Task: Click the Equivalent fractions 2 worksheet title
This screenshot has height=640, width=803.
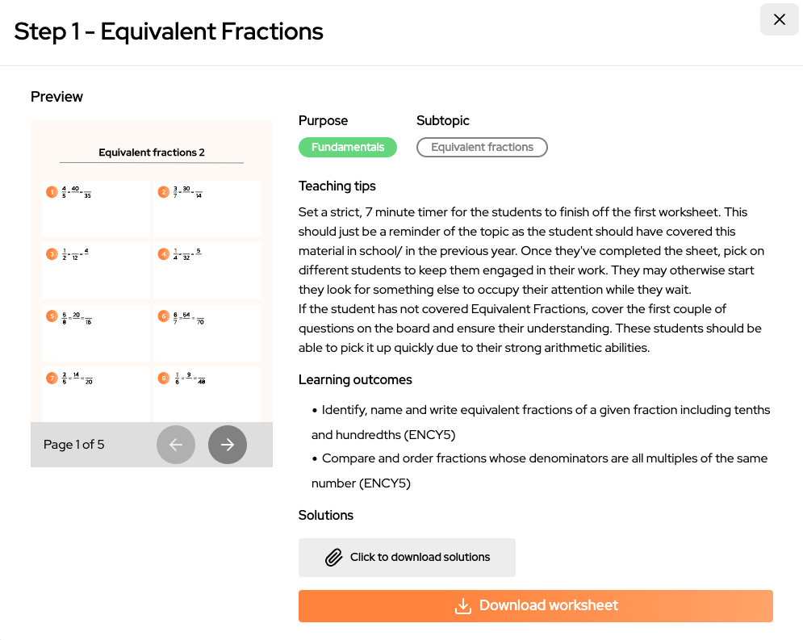Action: 152,153
